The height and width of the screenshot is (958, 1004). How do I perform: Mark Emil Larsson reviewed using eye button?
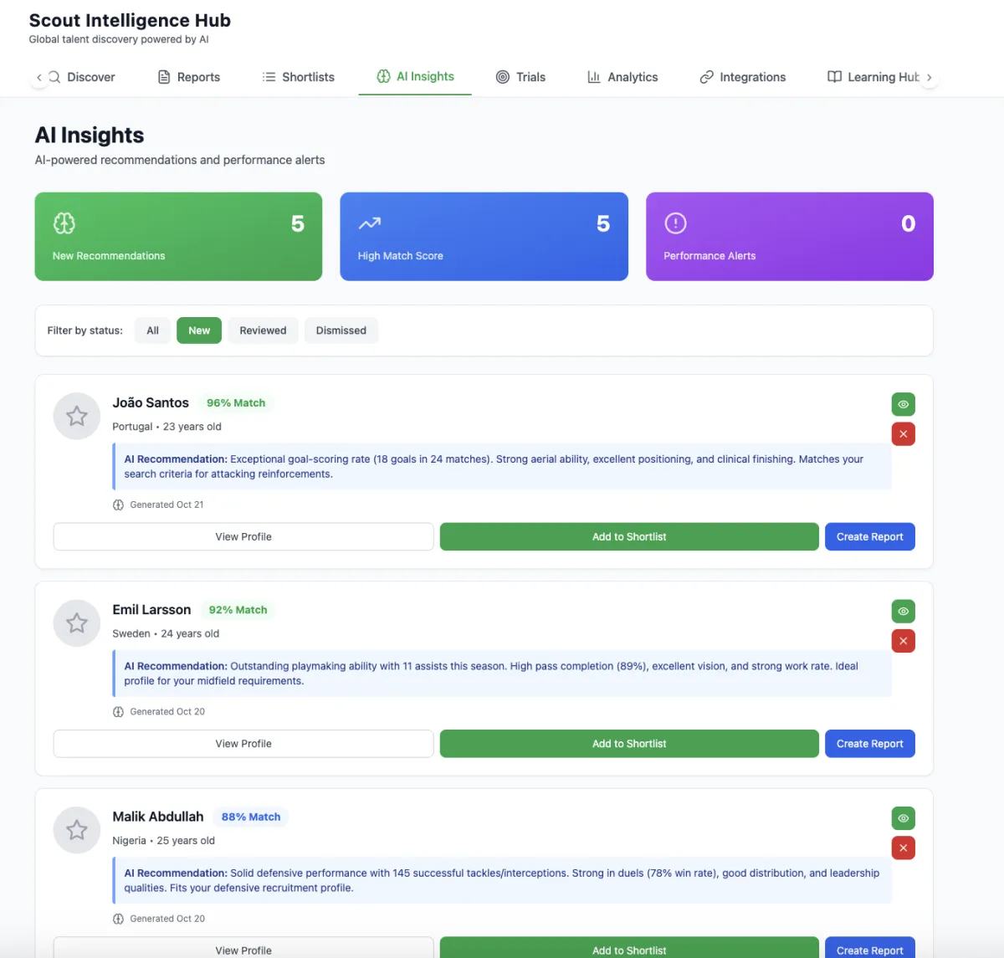(x=903, y=611)
